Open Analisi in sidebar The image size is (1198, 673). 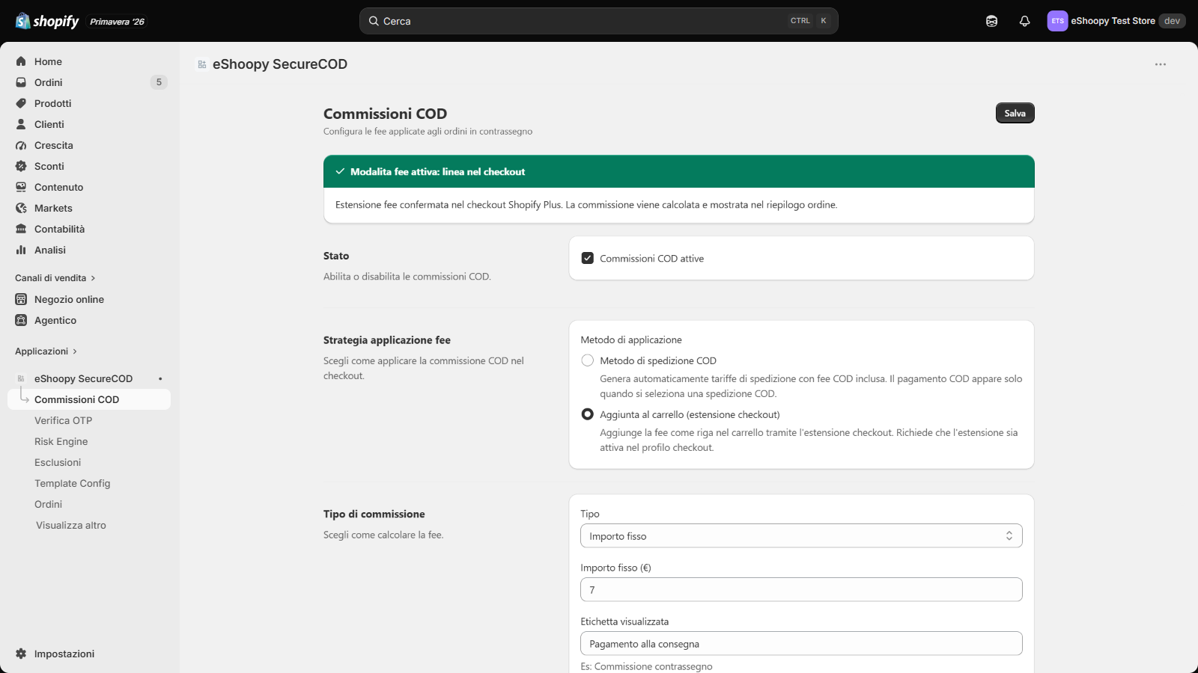click(50, 250)
